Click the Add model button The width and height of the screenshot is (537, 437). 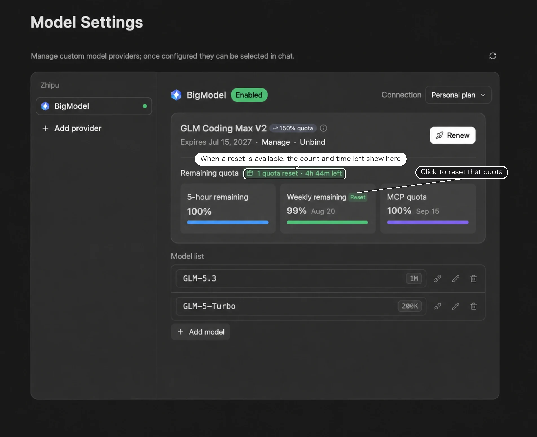coord(201,332)
